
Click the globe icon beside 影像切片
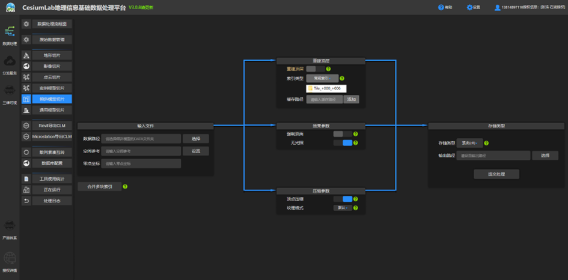coord(26,66)
